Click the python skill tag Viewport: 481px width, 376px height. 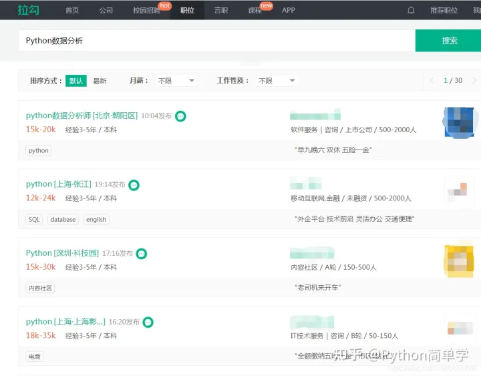tap(38, 150)
